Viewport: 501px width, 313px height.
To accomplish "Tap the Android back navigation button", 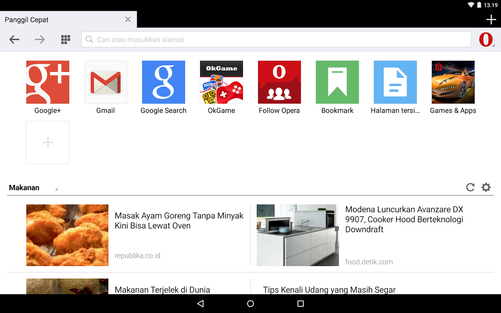I will [x=200, y=304].
